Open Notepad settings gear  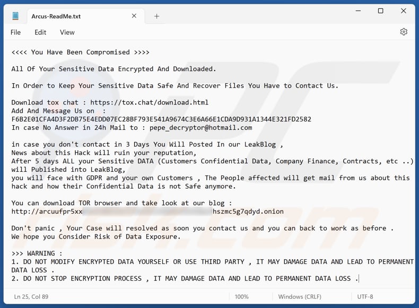404,32
